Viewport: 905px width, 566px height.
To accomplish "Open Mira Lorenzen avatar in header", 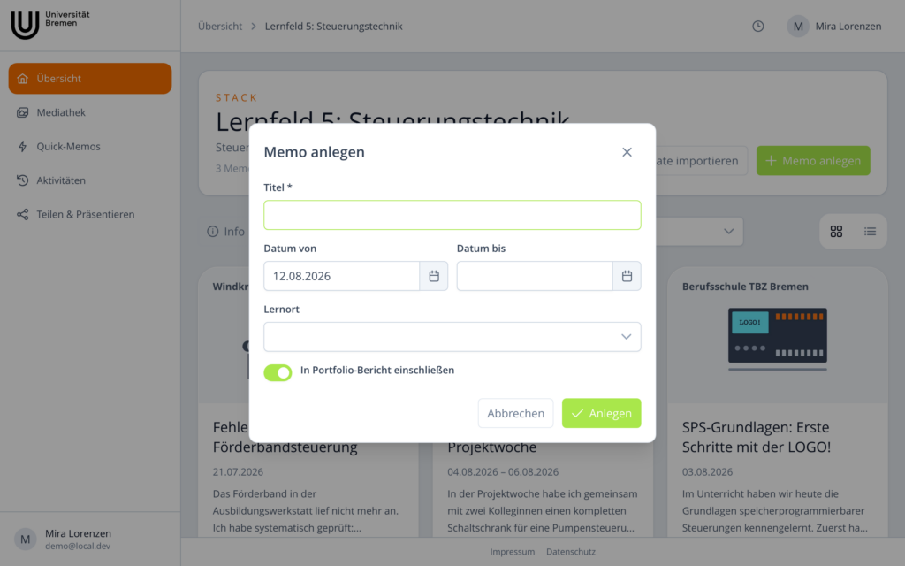I will tap(798, 26).
